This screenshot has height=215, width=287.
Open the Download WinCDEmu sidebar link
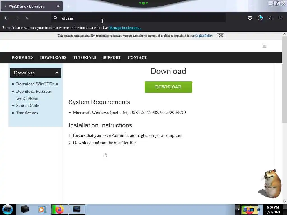tap(37, 84)
